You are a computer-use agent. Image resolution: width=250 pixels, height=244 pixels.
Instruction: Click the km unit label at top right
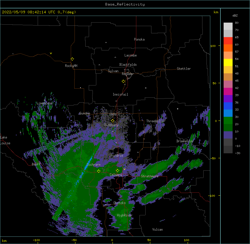pyautogui.click(x=216, y=12)
